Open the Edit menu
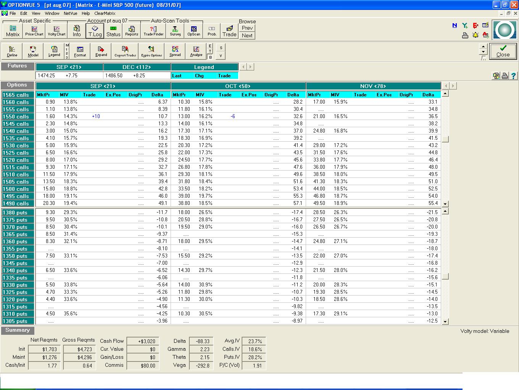Image resolution: width=519 pixels, height=390 pixels. 24,13
